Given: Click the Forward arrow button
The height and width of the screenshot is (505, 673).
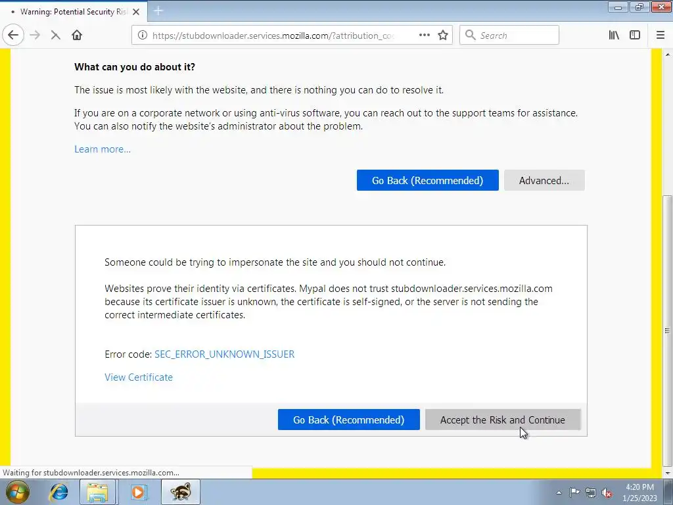Looking at the screenshot, I should pos(35,36).
